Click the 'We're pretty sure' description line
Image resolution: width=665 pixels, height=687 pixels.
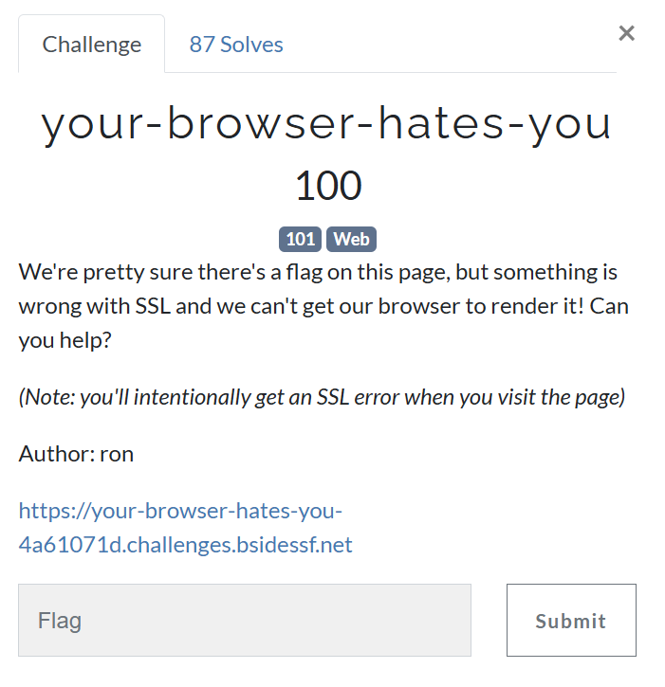[318, 272]
